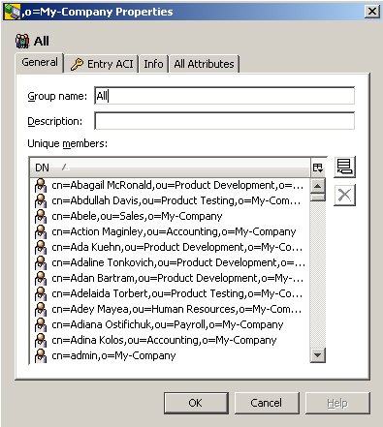Sort members by the DN column header
Screen dimensions: 383x427
(x=170, y=168)
